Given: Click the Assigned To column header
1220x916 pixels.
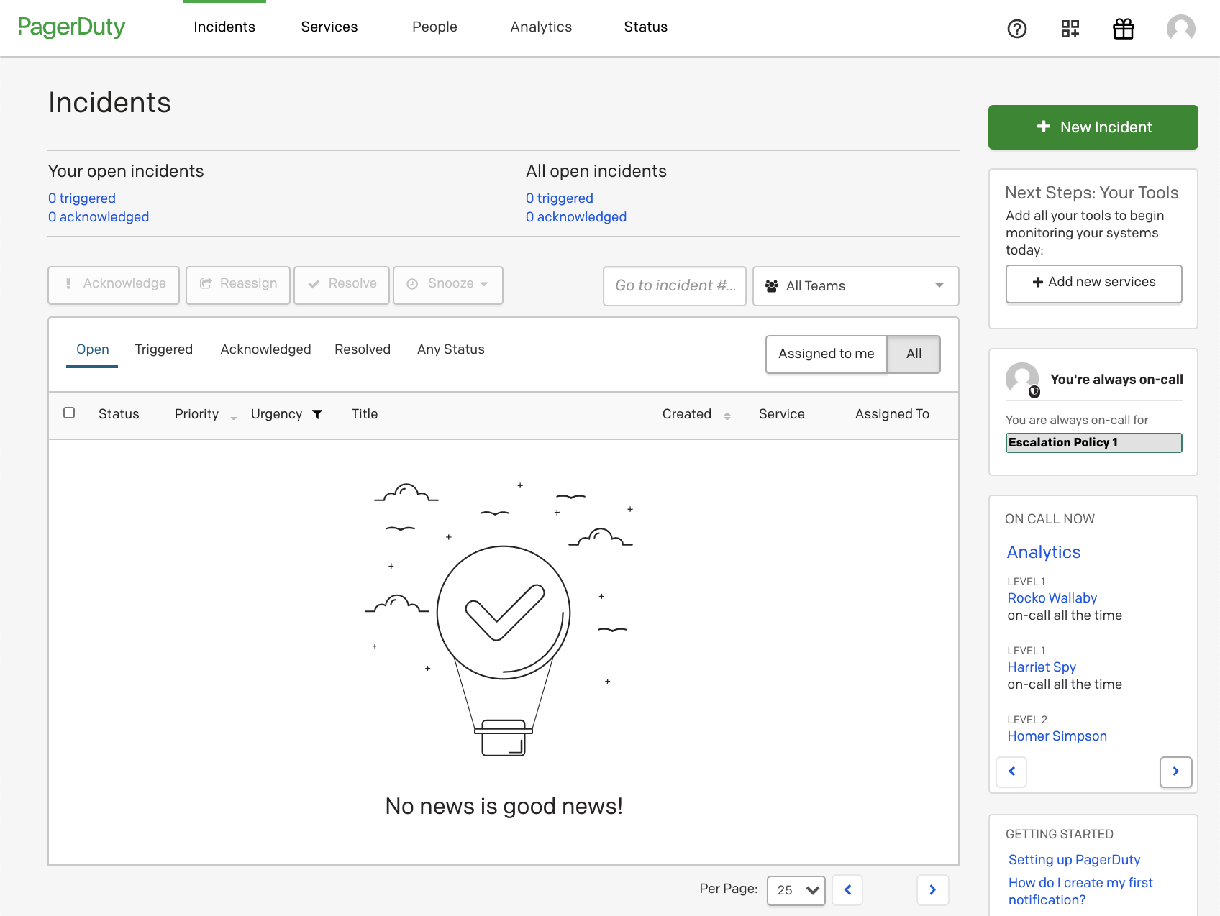Looking at the screenshot, I should click(892, 414).
